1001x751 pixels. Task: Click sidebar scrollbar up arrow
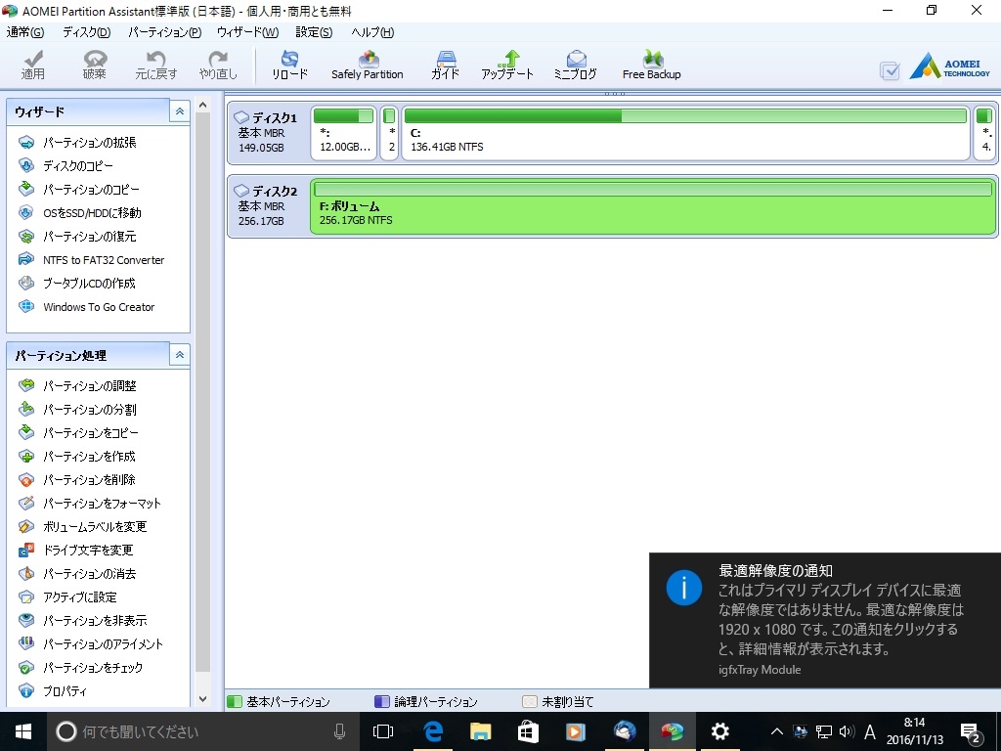click(x=203, y=105)
